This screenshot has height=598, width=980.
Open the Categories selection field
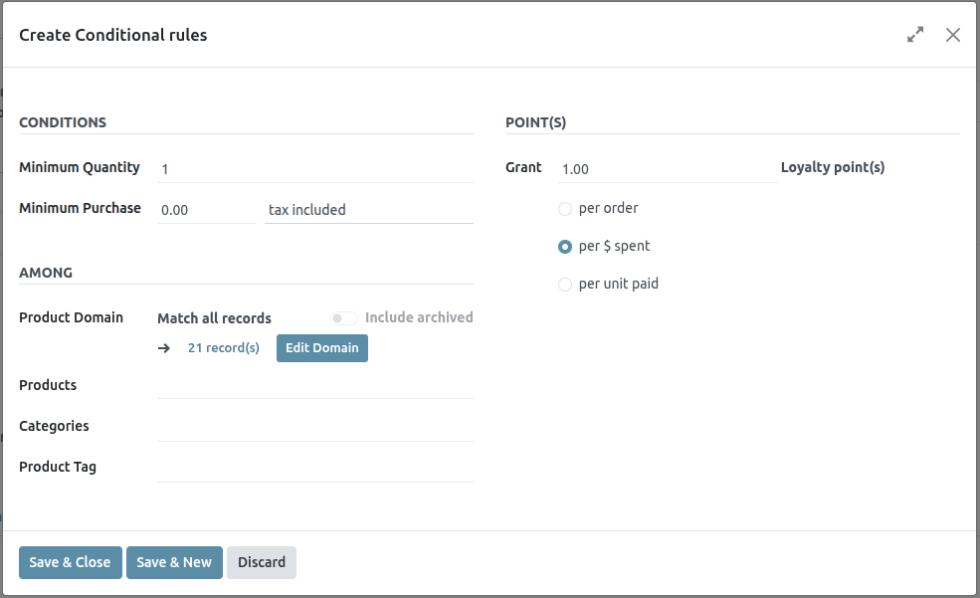coord(314,427)
